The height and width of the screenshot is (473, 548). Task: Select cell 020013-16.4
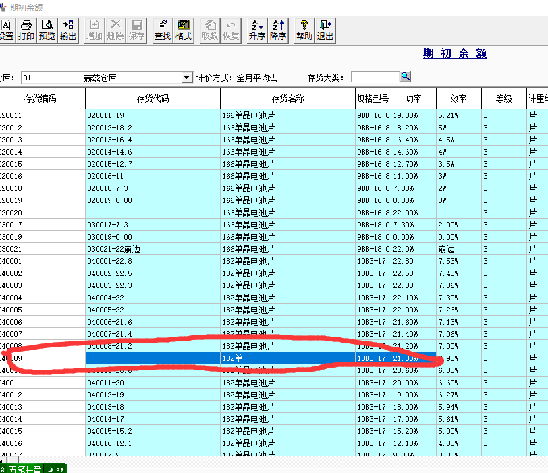(153, 140)
